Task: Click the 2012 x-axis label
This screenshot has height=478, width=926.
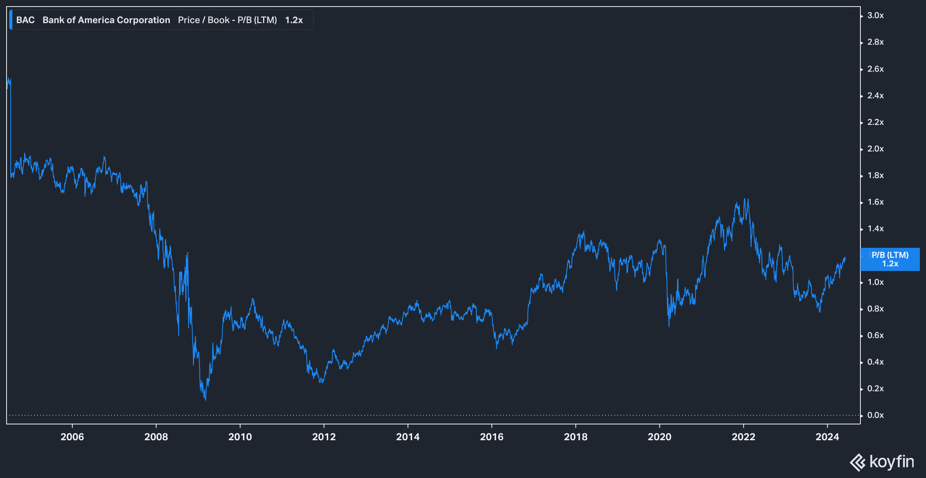Action: pos(324,437)
